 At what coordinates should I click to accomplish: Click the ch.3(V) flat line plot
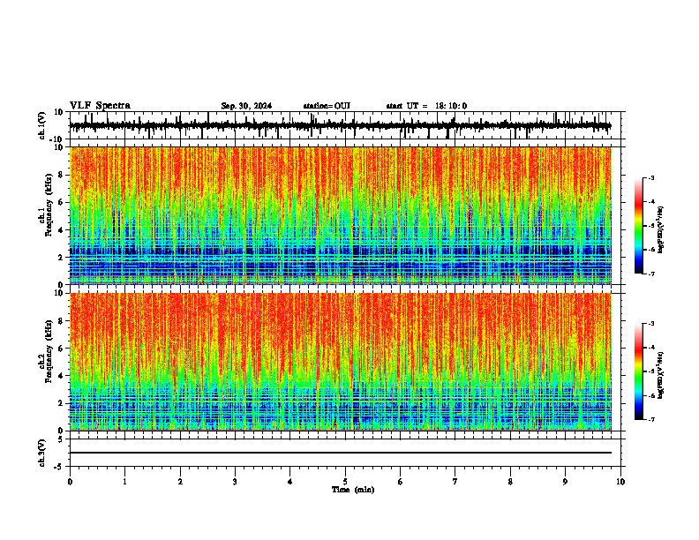[x=340, y=453]
